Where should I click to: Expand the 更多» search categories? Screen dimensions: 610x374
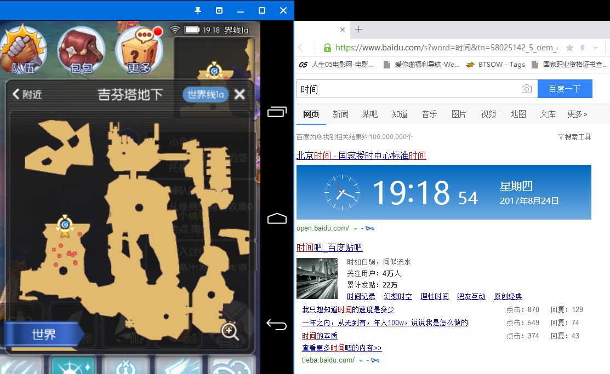point(577,114)
